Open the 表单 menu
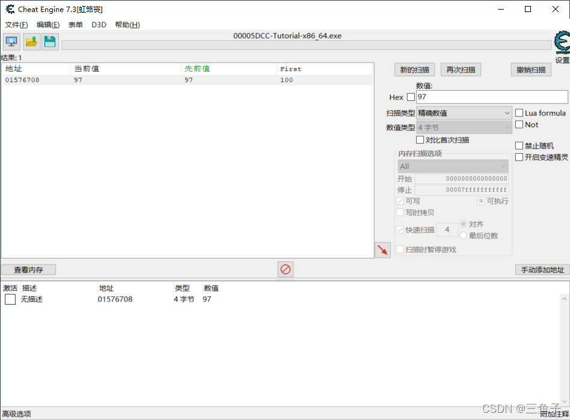Viewport: 570px width, 420px height. [x=76, y=25]
